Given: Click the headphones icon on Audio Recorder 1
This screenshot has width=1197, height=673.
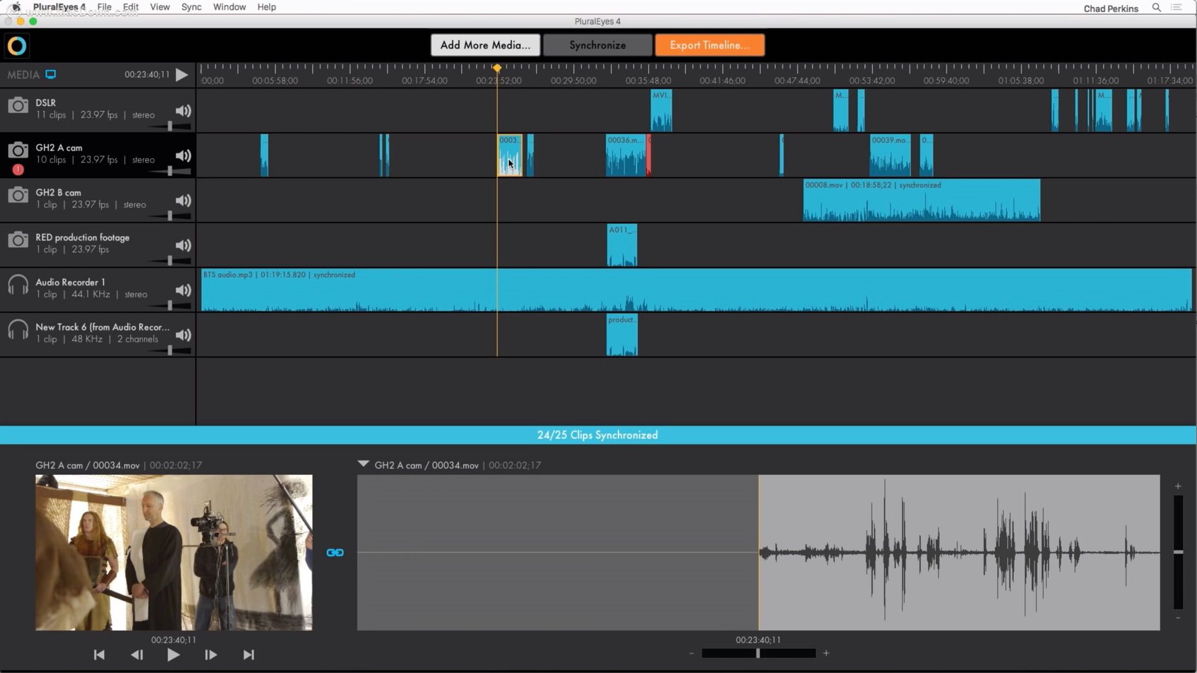Looking at the screenshot, I should [18, 285].
